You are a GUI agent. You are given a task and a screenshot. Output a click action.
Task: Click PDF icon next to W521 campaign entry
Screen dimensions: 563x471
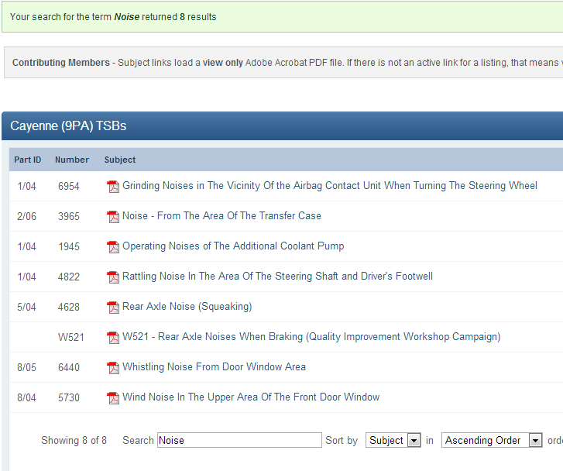pyautogui.click(x=113, y=337)
